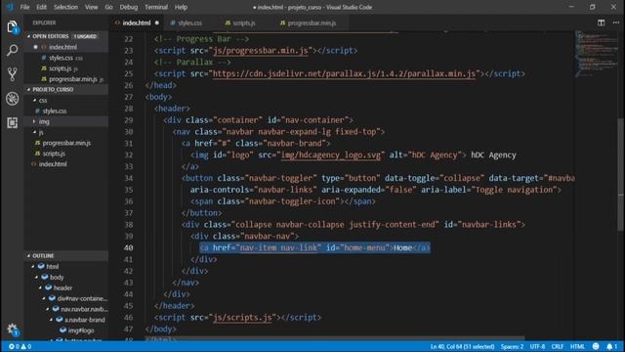The height and width of the screenshot is (352, 625).
Task: Open styles.css under css folder
Action: (x=66, y=110)
